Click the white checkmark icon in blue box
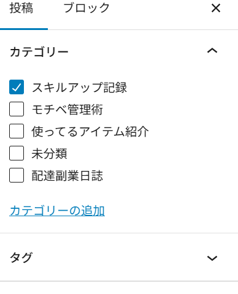 [x=17, y=88]
